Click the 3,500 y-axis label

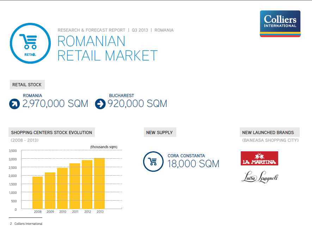(13, 151)
